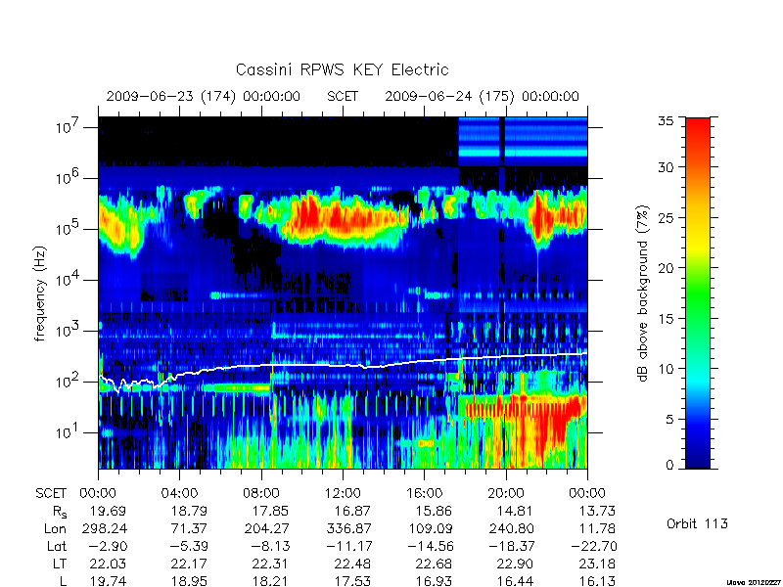This screenshot has height=587, width=783.
Task: Click the Lon row label
Action: click(x=56, y=528)
